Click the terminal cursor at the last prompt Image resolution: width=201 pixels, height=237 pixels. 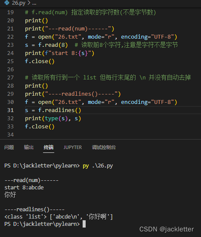pos(84,224)
